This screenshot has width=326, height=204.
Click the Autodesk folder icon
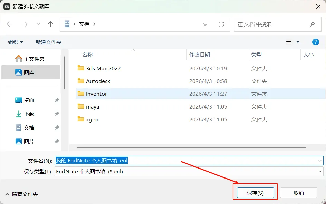(81, 81)
